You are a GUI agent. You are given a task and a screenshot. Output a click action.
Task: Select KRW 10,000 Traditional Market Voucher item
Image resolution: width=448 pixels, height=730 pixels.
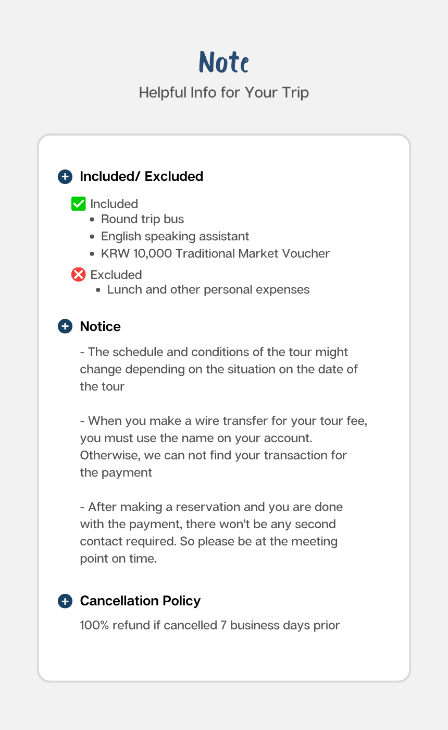point(215,253)
